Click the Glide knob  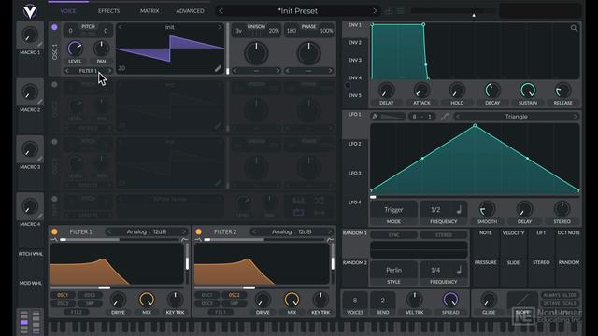[489, 301]
